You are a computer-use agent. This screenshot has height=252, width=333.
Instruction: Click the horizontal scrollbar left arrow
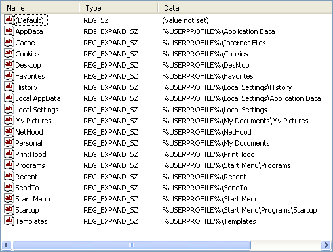(7, 245)
